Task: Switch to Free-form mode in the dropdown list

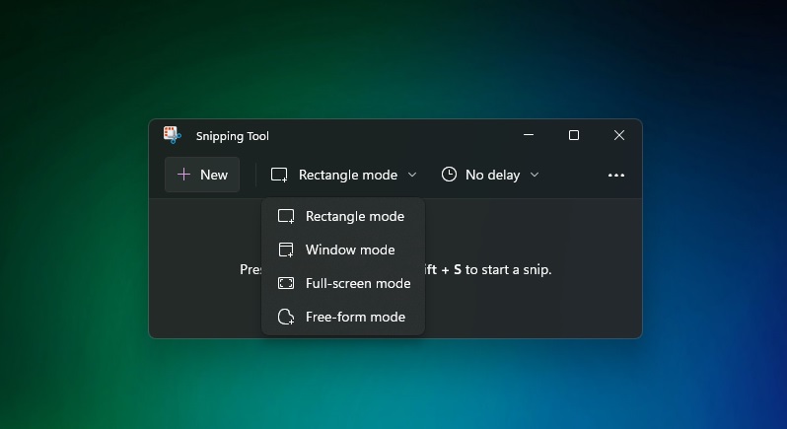Action: (x=355, y=317)
